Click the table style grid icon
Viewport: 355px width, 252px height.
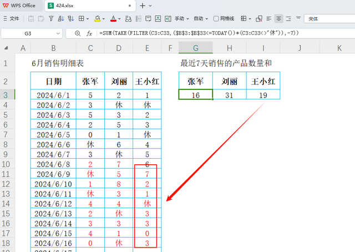(x=244, y=18)
